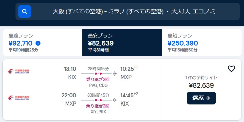Click the 14:45 KIX return arrival
Viewport: 244px width, 122px height.
coord(127,96)
